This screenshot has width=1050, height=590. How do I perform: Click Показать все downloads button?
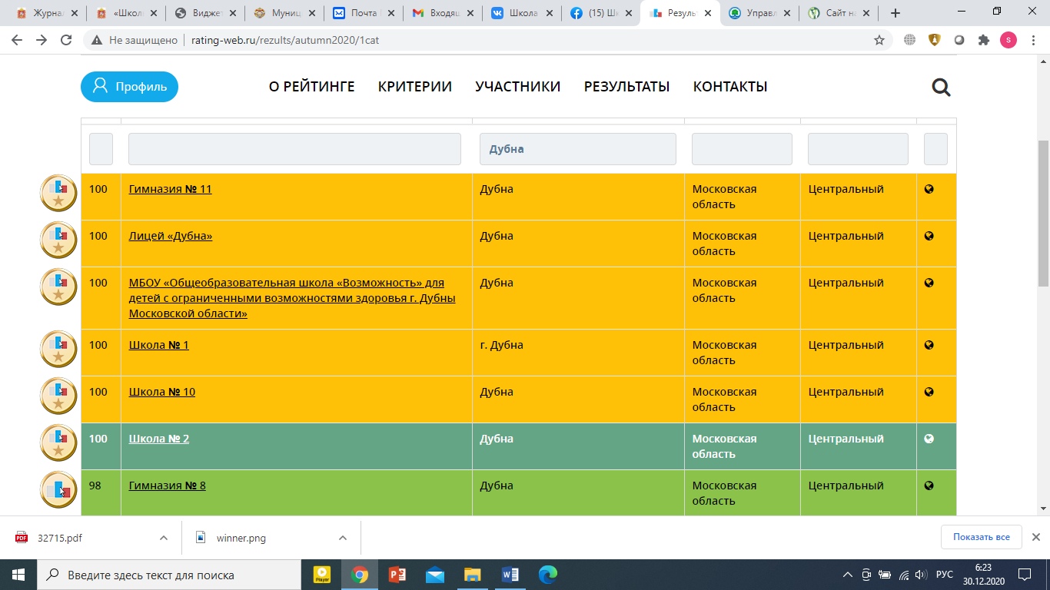click(981, 537)
